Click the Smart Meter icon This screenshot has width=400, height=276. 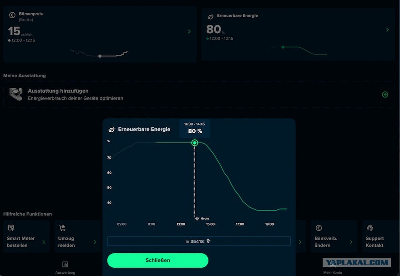point(11,228)
